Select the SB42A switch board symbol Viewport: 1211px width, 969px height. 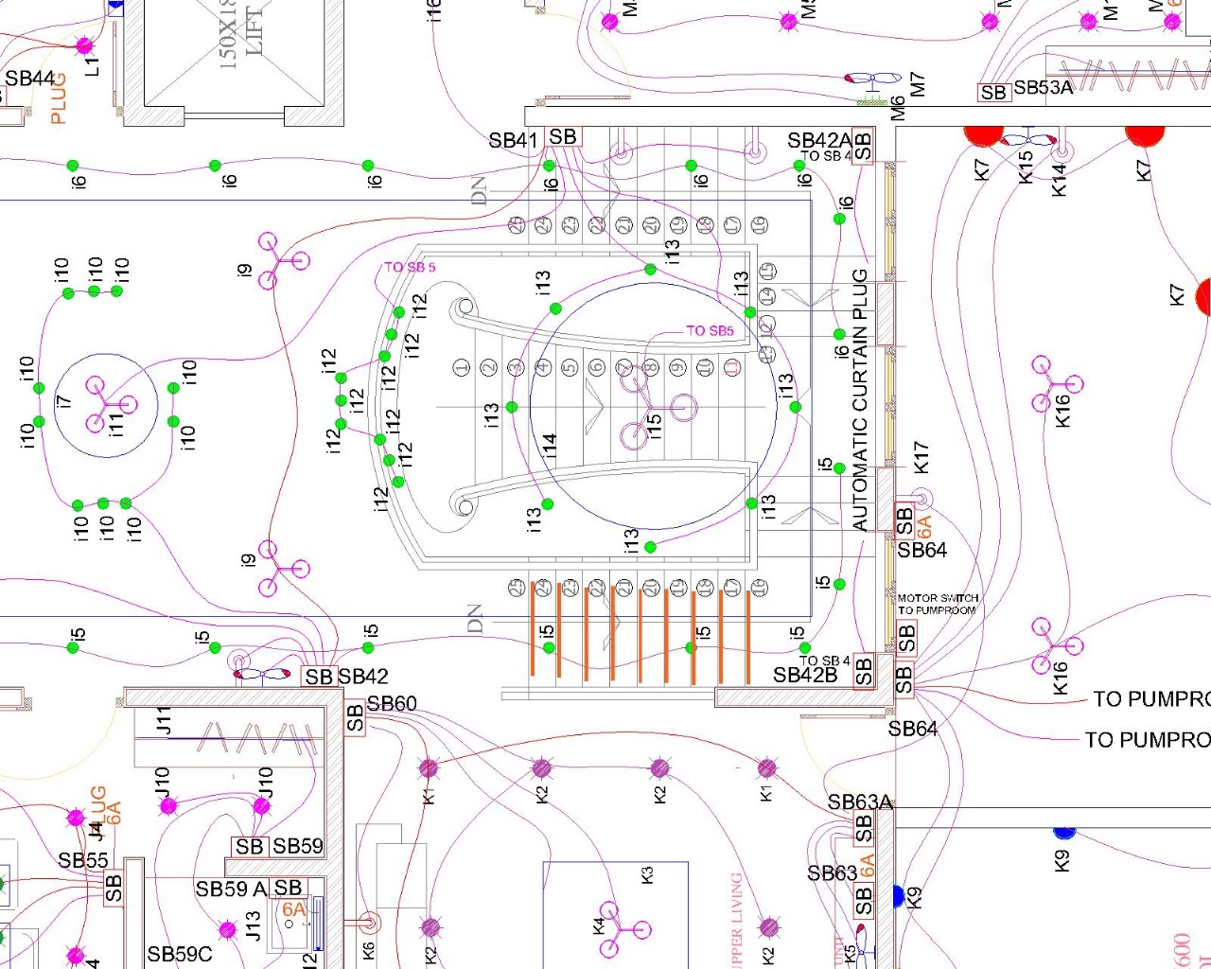pos(862,147)
